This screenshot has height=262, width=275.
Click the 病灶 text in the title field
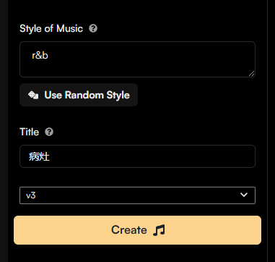39,156
